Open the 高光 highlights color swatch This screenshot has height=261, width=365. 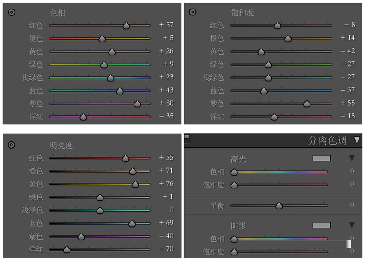[321, 158]
